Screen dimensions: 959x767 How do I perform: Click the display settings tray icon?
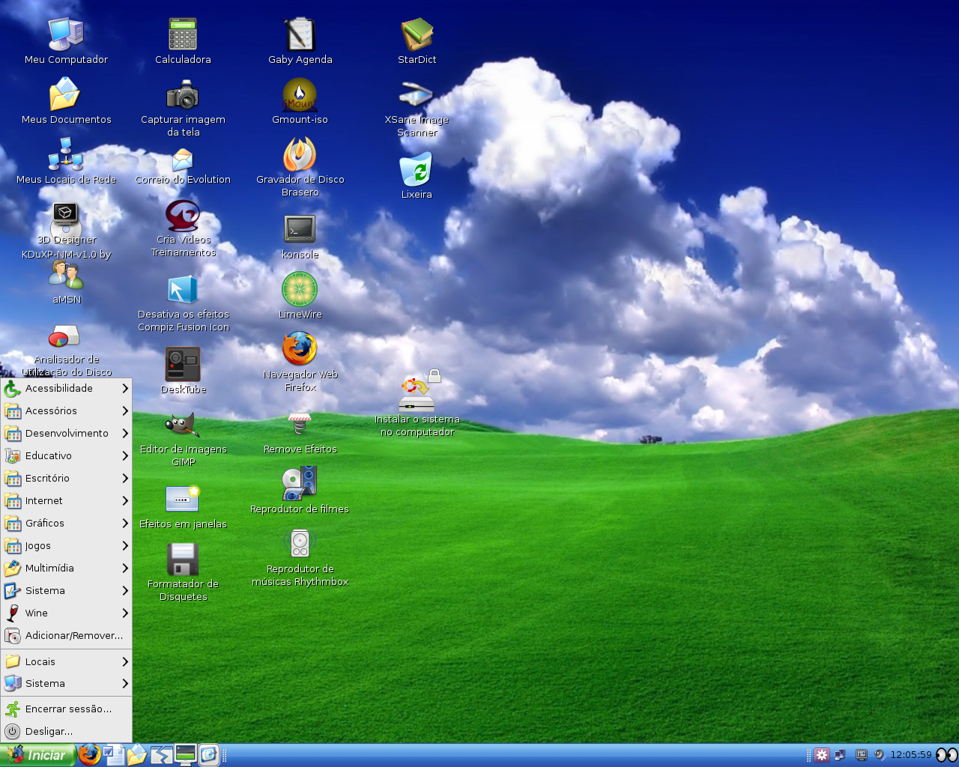tap(862, 755)
